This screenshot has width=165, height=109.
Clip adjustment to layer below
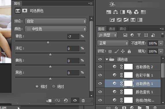49,101
